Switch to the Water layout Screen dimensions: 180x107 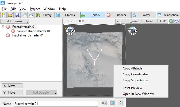coord(144,15)
